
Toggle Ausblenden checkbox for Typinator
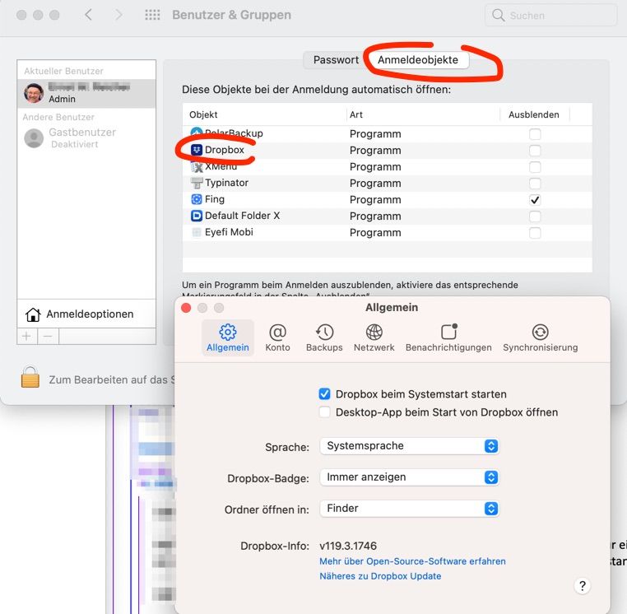(535, 184)
